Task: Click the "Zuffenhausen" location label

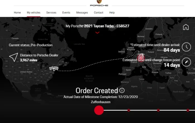Action: (x=101, y=102)
